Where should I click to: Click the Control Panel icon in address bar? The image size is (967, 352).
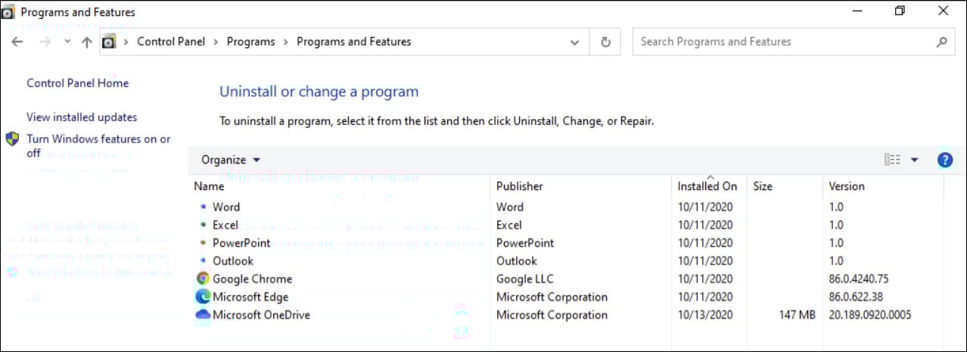109,42
